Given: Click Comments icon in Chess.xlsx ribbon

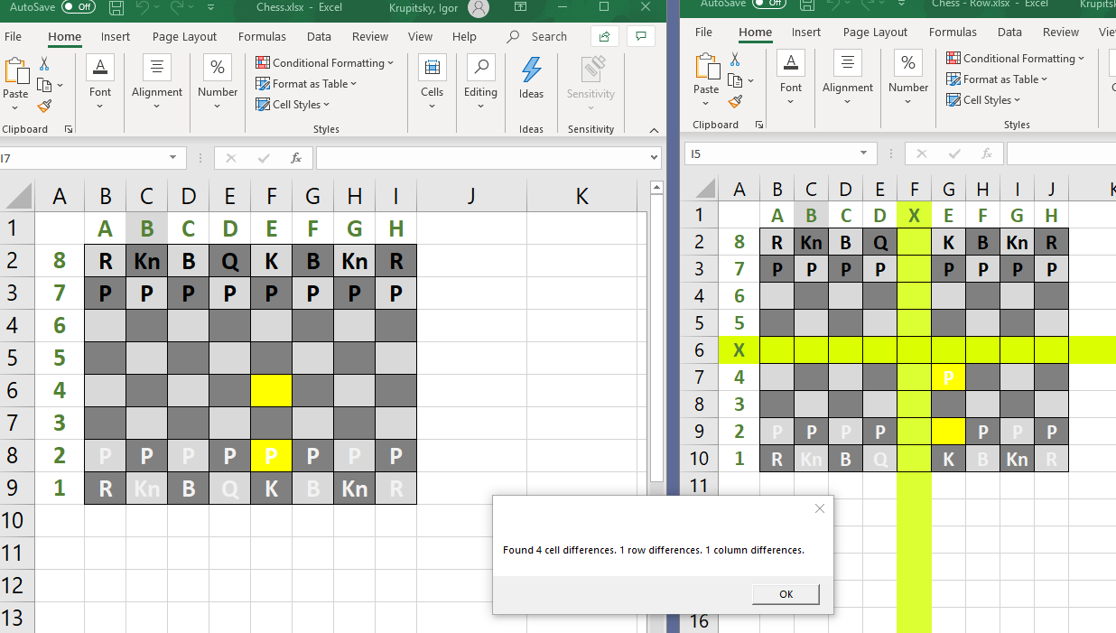Looking at the screenshot, I should [x=640, y=36].
